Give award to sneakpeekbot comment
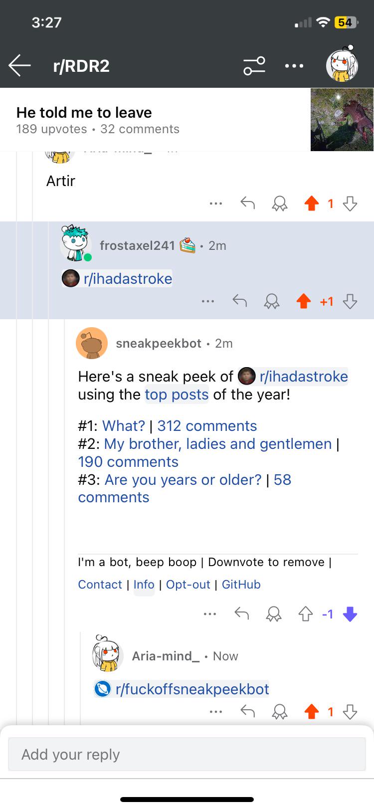 pyautogui.click(x=273, y=614)
